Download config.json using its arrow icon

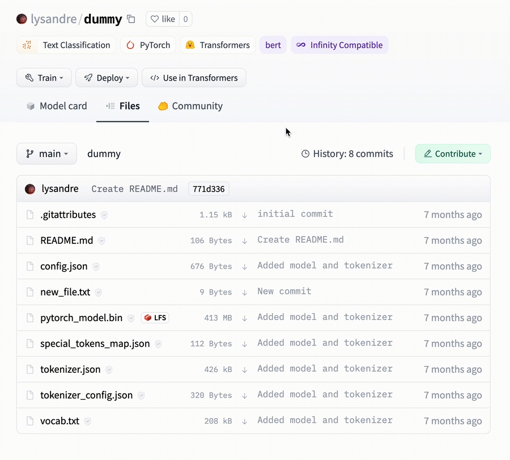click(x=245, y=267)
